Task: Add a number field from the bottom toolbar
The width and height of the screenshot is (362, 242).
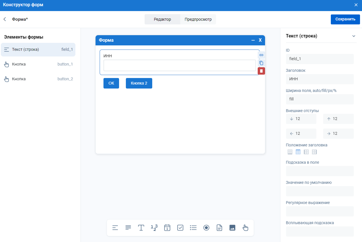Action: point(154,228)
